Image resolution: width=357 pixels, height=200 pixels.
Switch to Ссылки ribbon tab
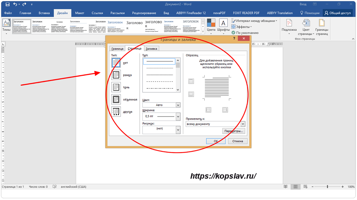(x=97, y=13)
